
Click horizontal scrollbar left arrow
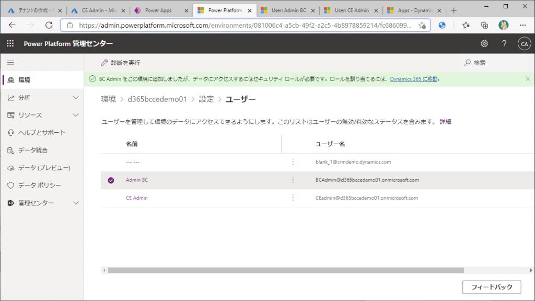click(104, 270)
